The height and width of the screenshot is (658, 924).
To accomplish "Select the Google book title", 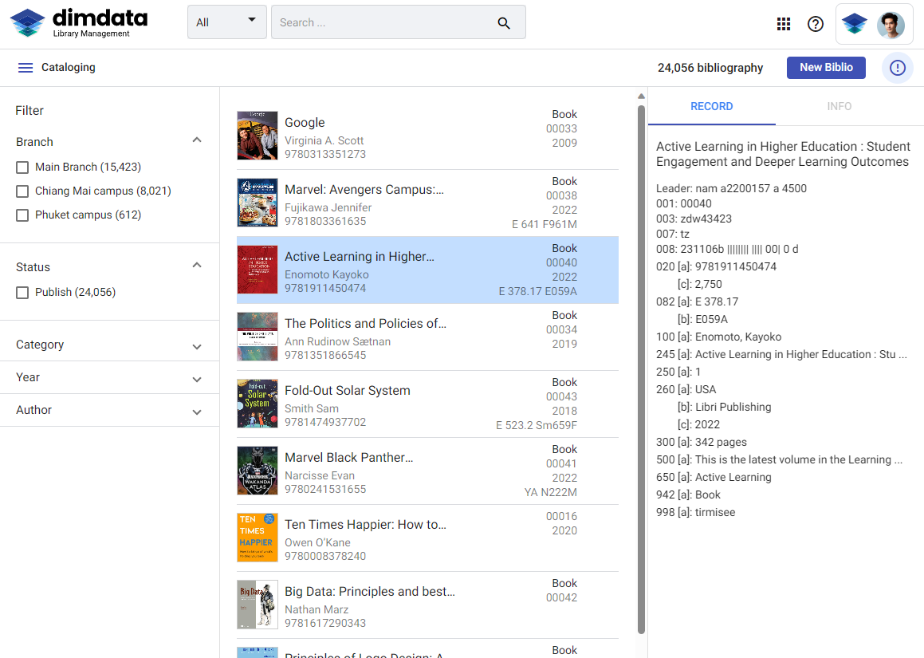I will 305,123.
